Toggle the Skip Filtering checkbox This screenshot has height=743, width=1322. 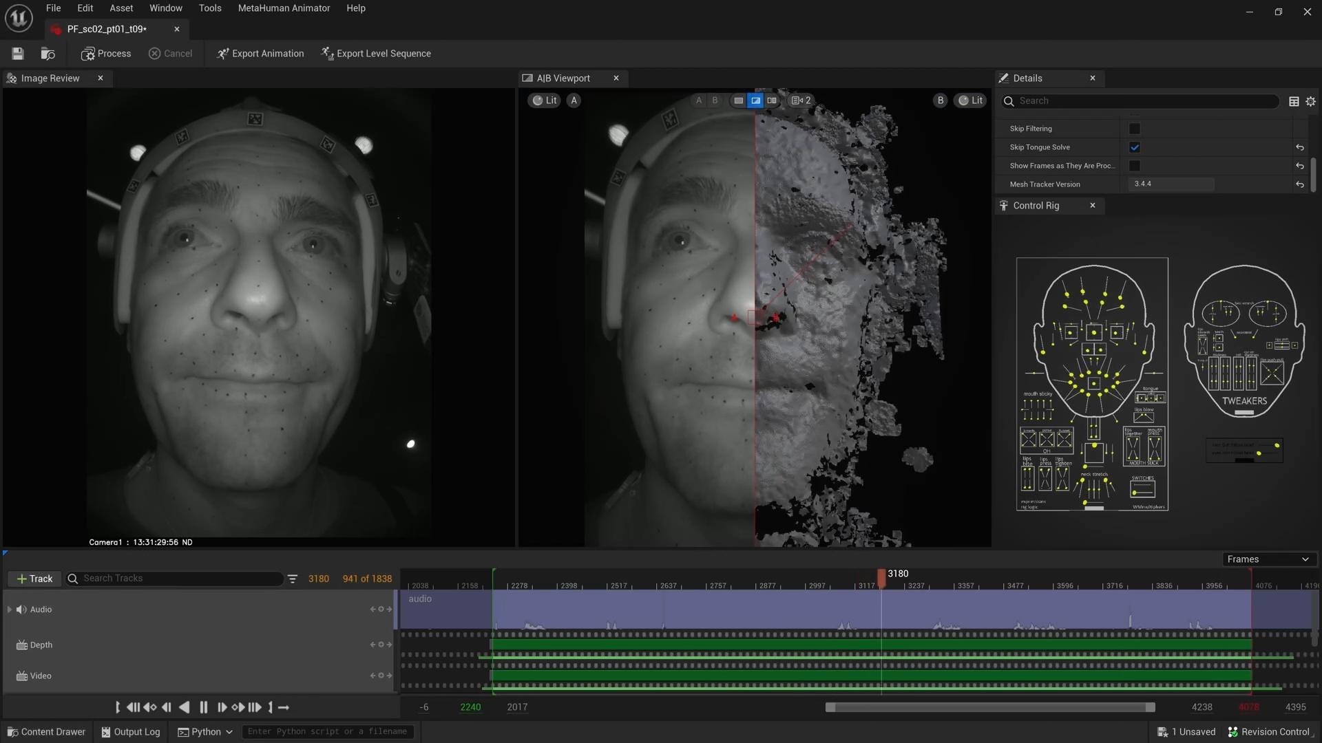pyautogui.click(x=1135, y=129)
